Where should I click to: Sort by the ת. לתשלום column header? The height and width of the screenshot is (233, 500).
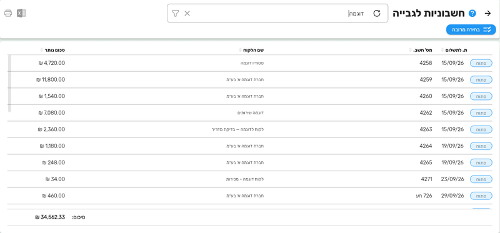[x=454, y=50]
